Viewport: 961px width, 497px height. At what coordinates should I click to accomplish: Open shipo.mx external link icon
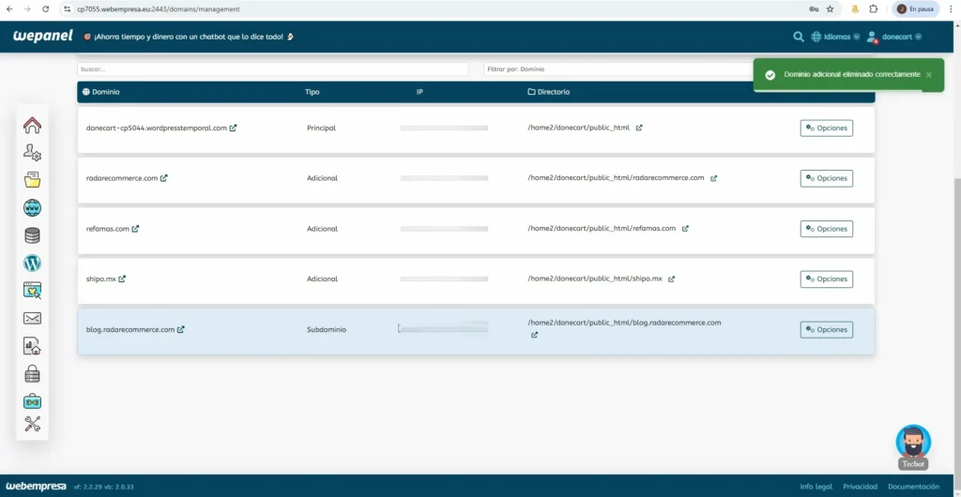[x=122, y=279]
